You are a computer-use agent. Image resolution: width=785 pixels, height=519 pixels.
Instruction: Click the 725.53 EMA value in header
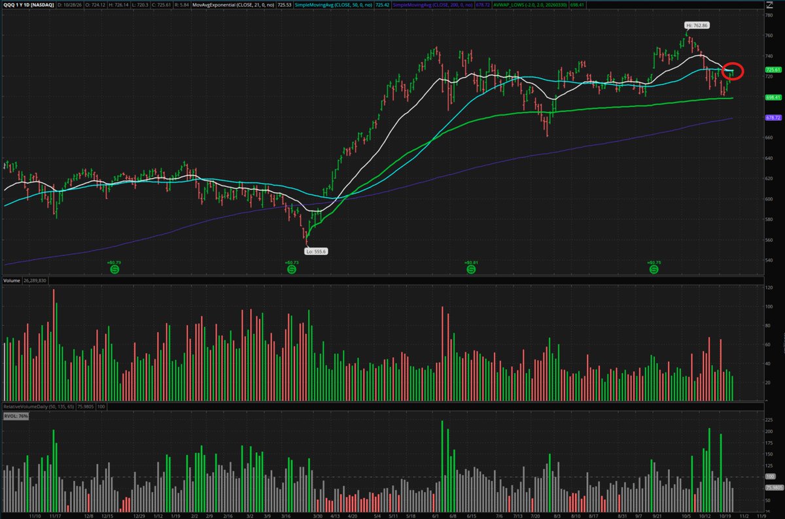pyautogui.click(x=284, y=5)
